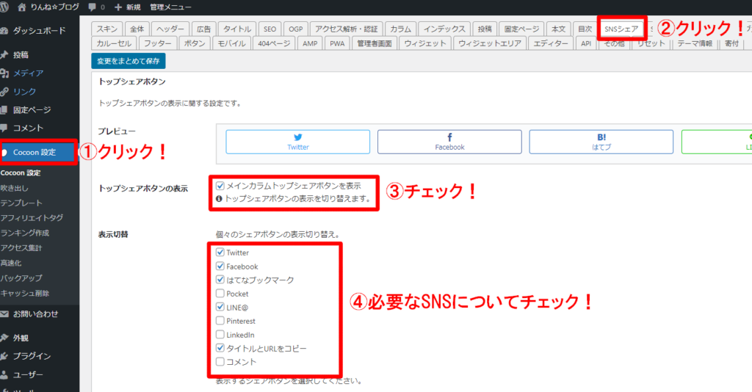Open the テンプレート submenu item

pos(21,203)
